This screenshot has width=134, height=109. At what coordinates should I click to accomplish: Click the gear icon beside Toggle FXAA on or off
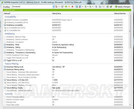(x=5, y=61)
